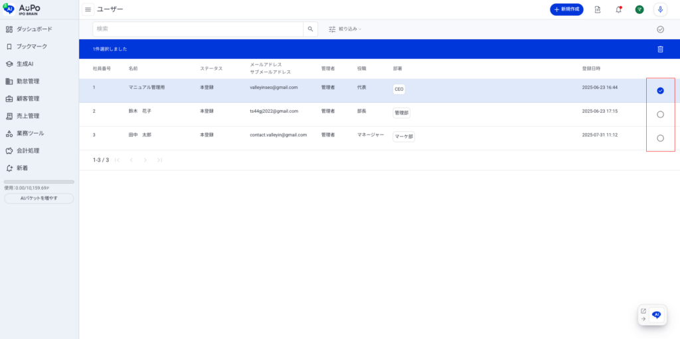Image resolution: width=680 pixels, height=339 pixels.
Task: Click the 新規作成 button
Action: click(x=566, y=9)
